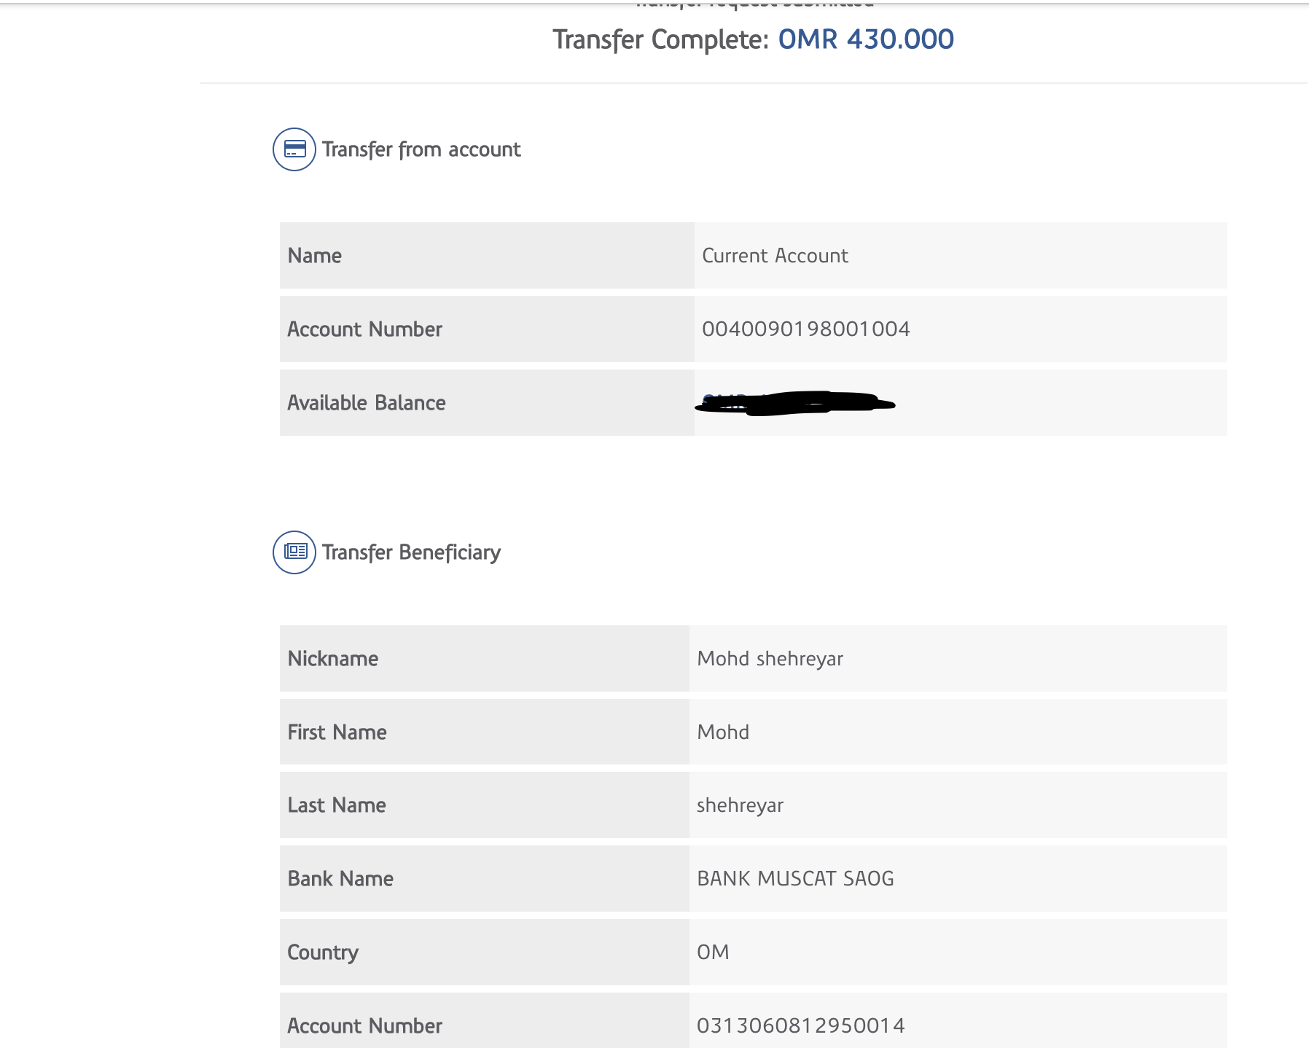
Task: Click source account number 0040090198001004
Action: tap(805, 329)
